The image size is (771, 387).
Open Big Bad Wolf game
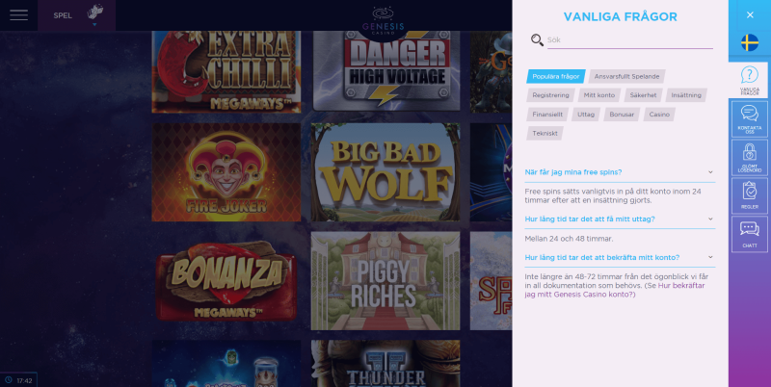click(386, 172)
